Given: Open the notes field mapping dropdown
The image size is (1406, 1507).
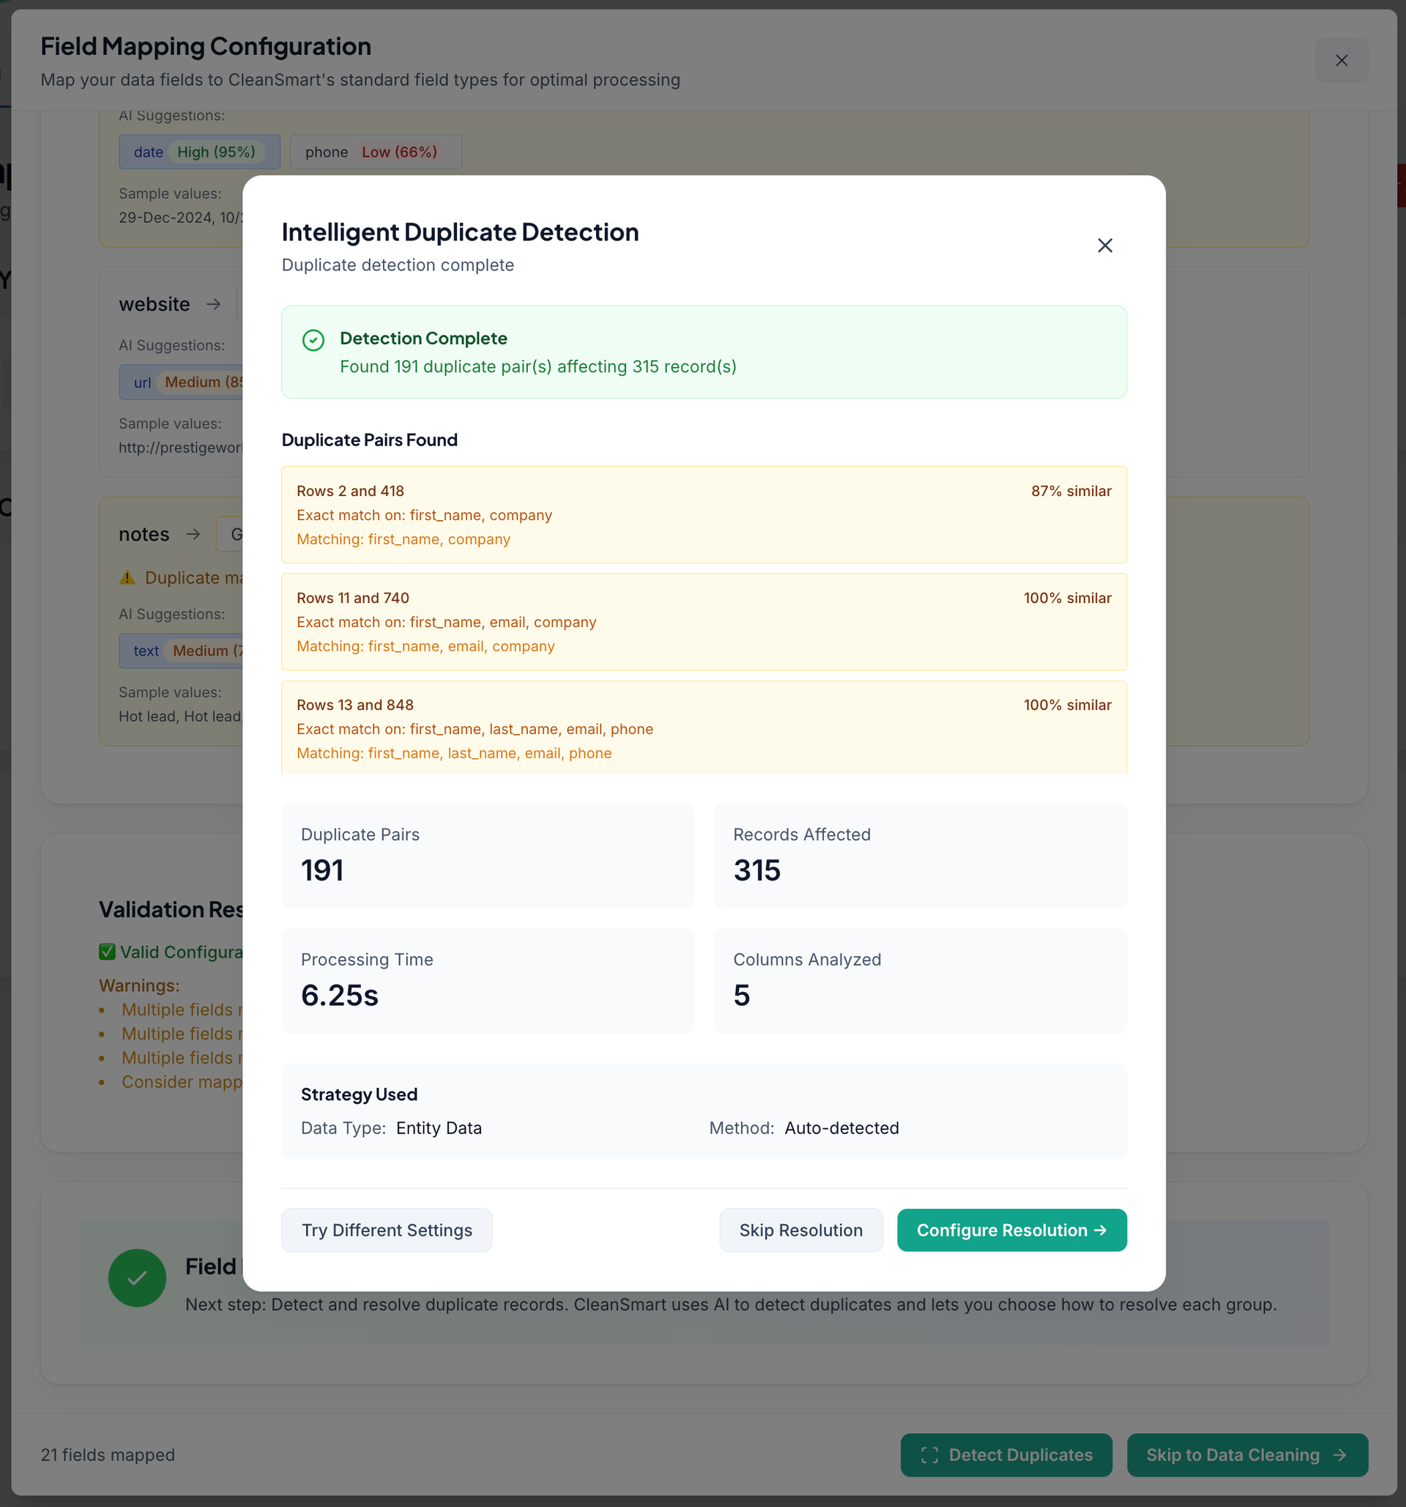Looking at the screenshot, I should [235, 533].
